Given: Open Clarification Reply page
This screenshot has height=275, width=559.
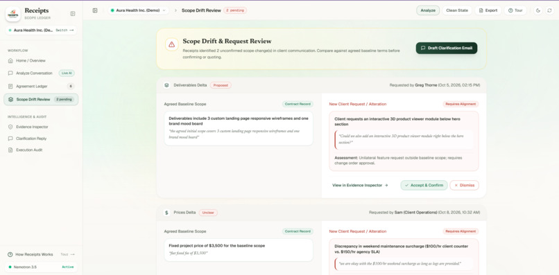Looking at the screenshot, I should pos(41,139).
